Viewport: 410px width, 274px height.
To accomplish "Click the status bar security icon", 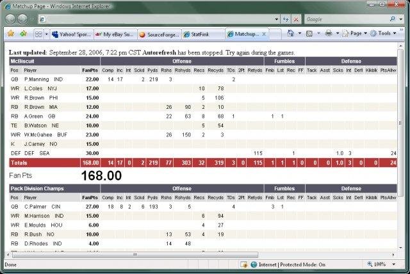I will pos(244,264).
